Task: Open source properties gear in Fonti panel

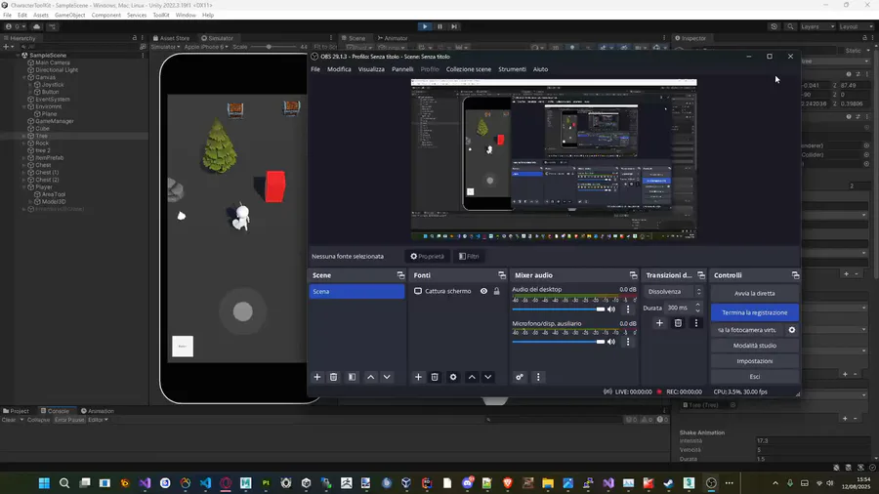Action: click(x=453, y=377)
